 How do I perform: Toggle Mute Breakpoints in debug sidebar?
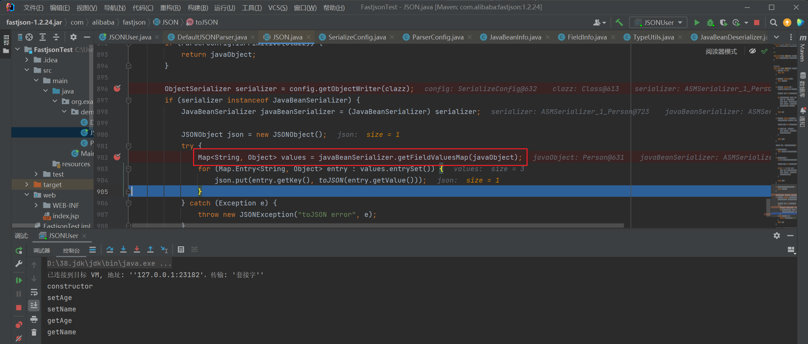[x=19, y=338]
